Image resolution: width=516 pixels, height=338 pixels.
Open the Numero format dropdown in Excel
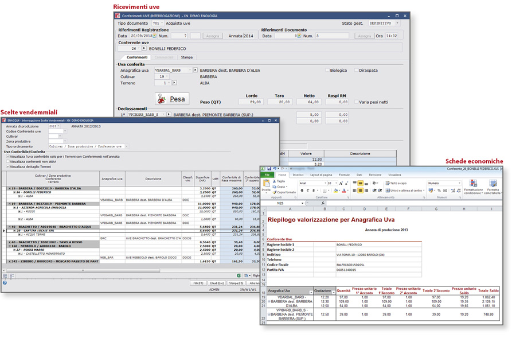459,184
